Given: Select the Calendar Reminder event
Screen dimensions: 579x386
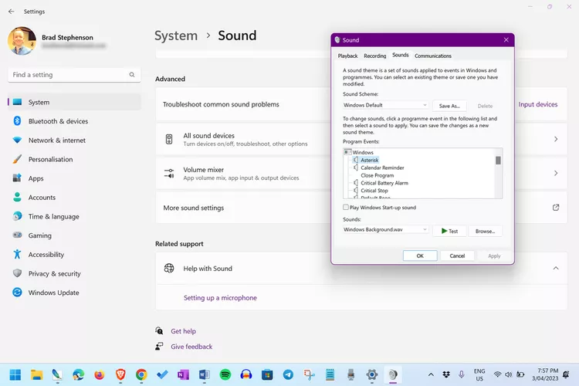Looking at the screenshot, I should 382,168.
